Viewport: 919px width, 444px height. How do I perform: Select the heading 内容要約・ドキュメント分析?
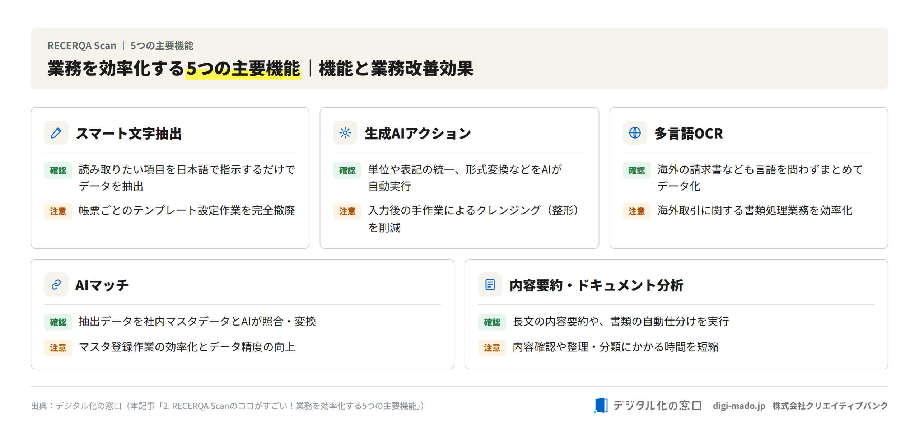(x=596, y=285)
